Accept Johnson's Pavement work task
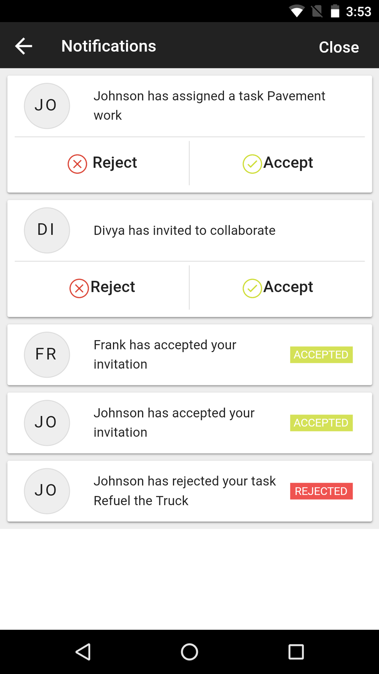379x674 pixels. (278, 163)
